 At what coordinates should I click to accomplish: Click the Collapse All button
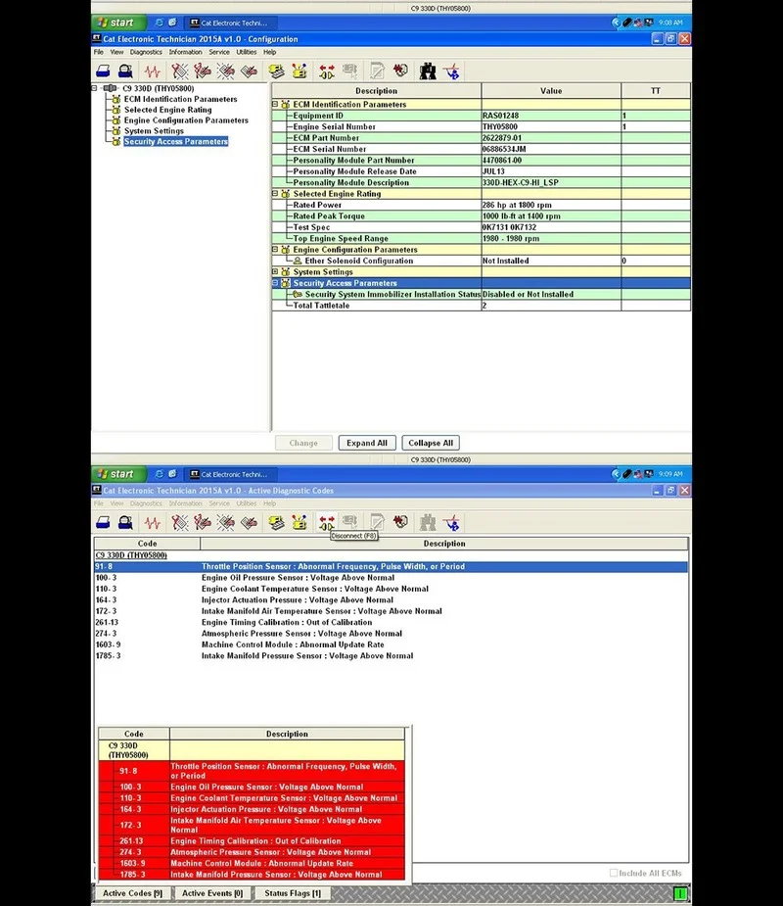pyautogui.click(x=431, y=443)
